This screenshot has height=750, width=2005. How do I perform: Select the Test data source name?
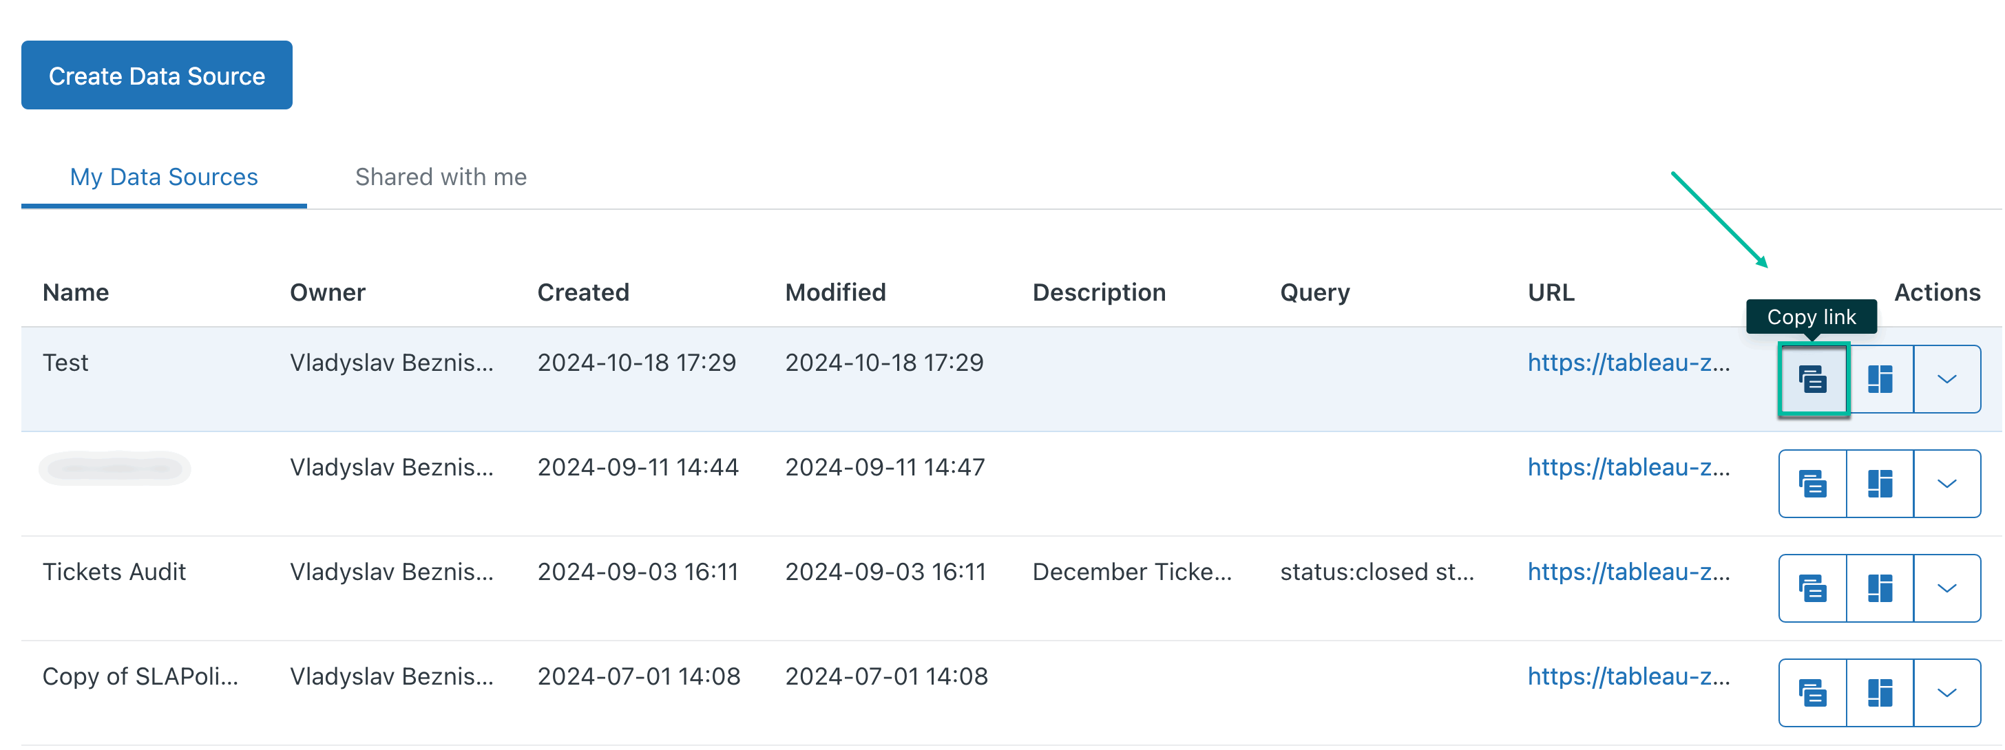65,363
